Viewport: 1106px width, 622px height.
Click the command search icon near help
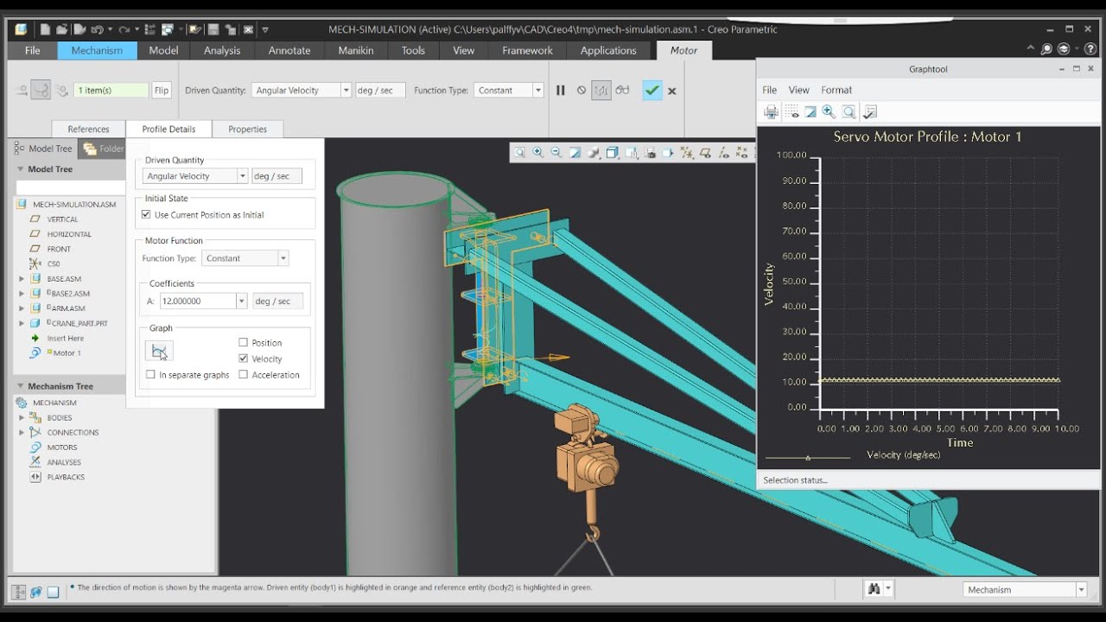point(1046,49)
